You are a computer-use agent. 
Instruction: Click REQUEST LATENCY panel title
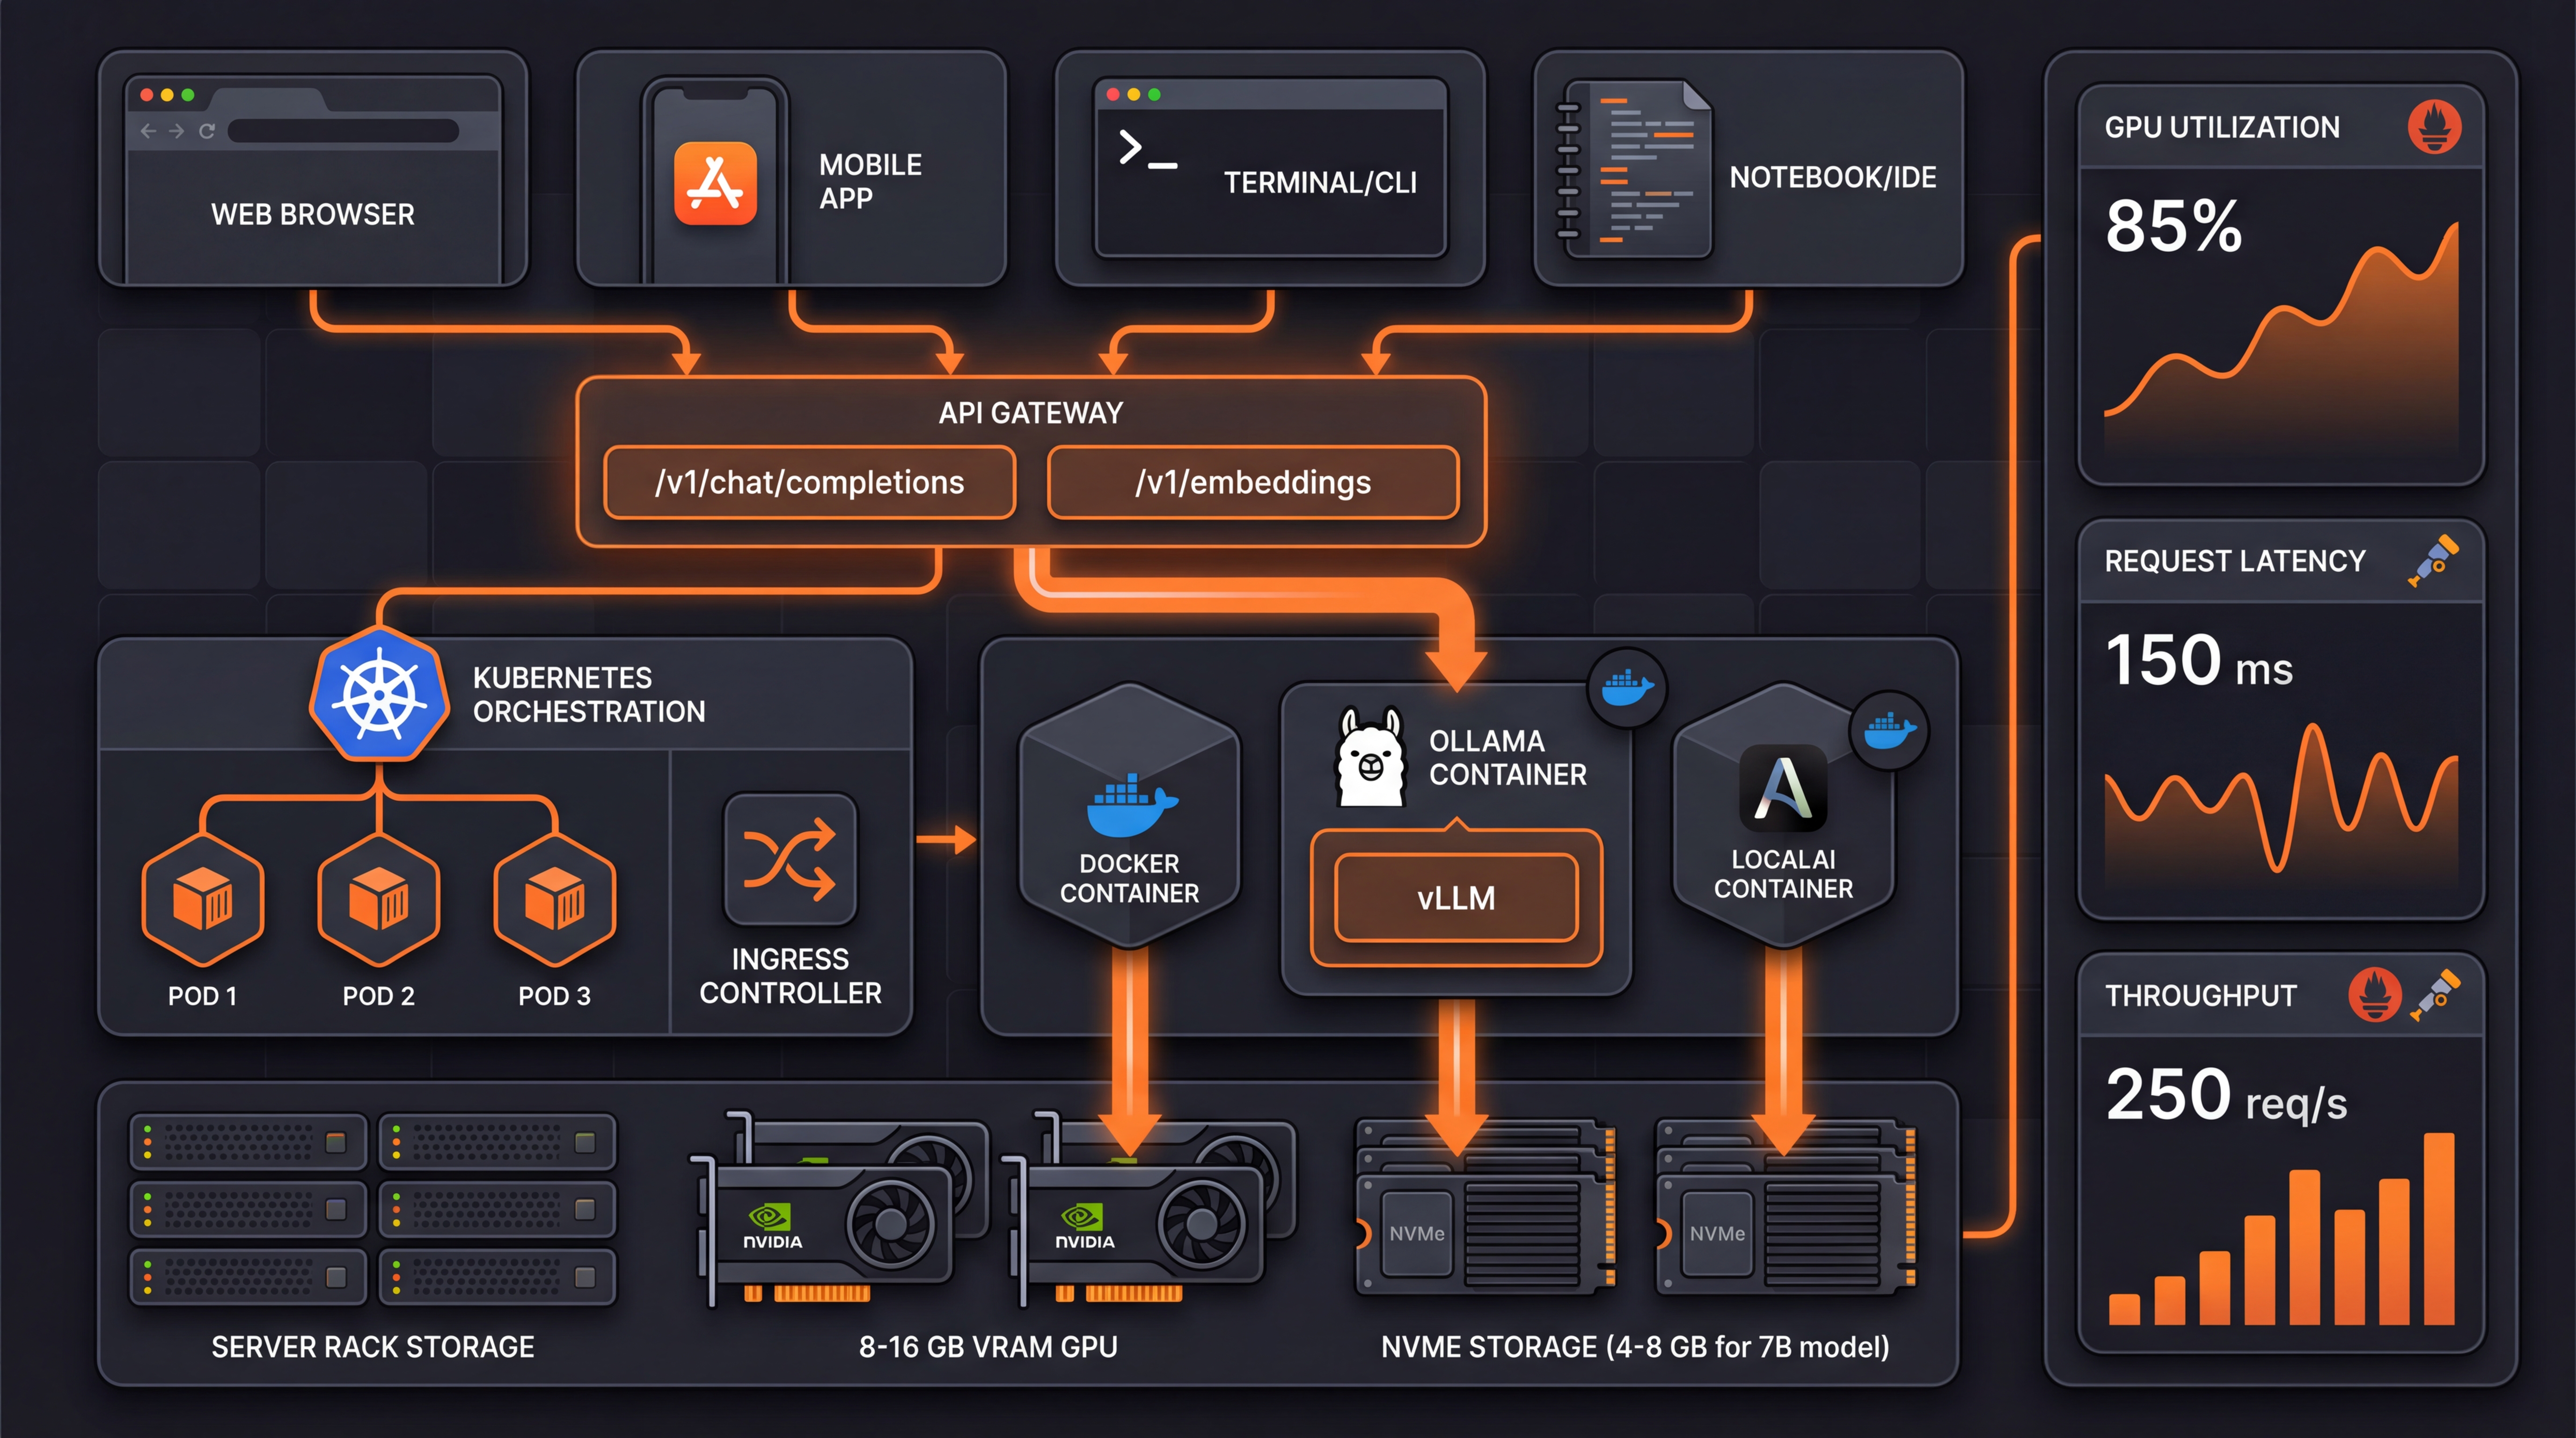coord(2235,561)
